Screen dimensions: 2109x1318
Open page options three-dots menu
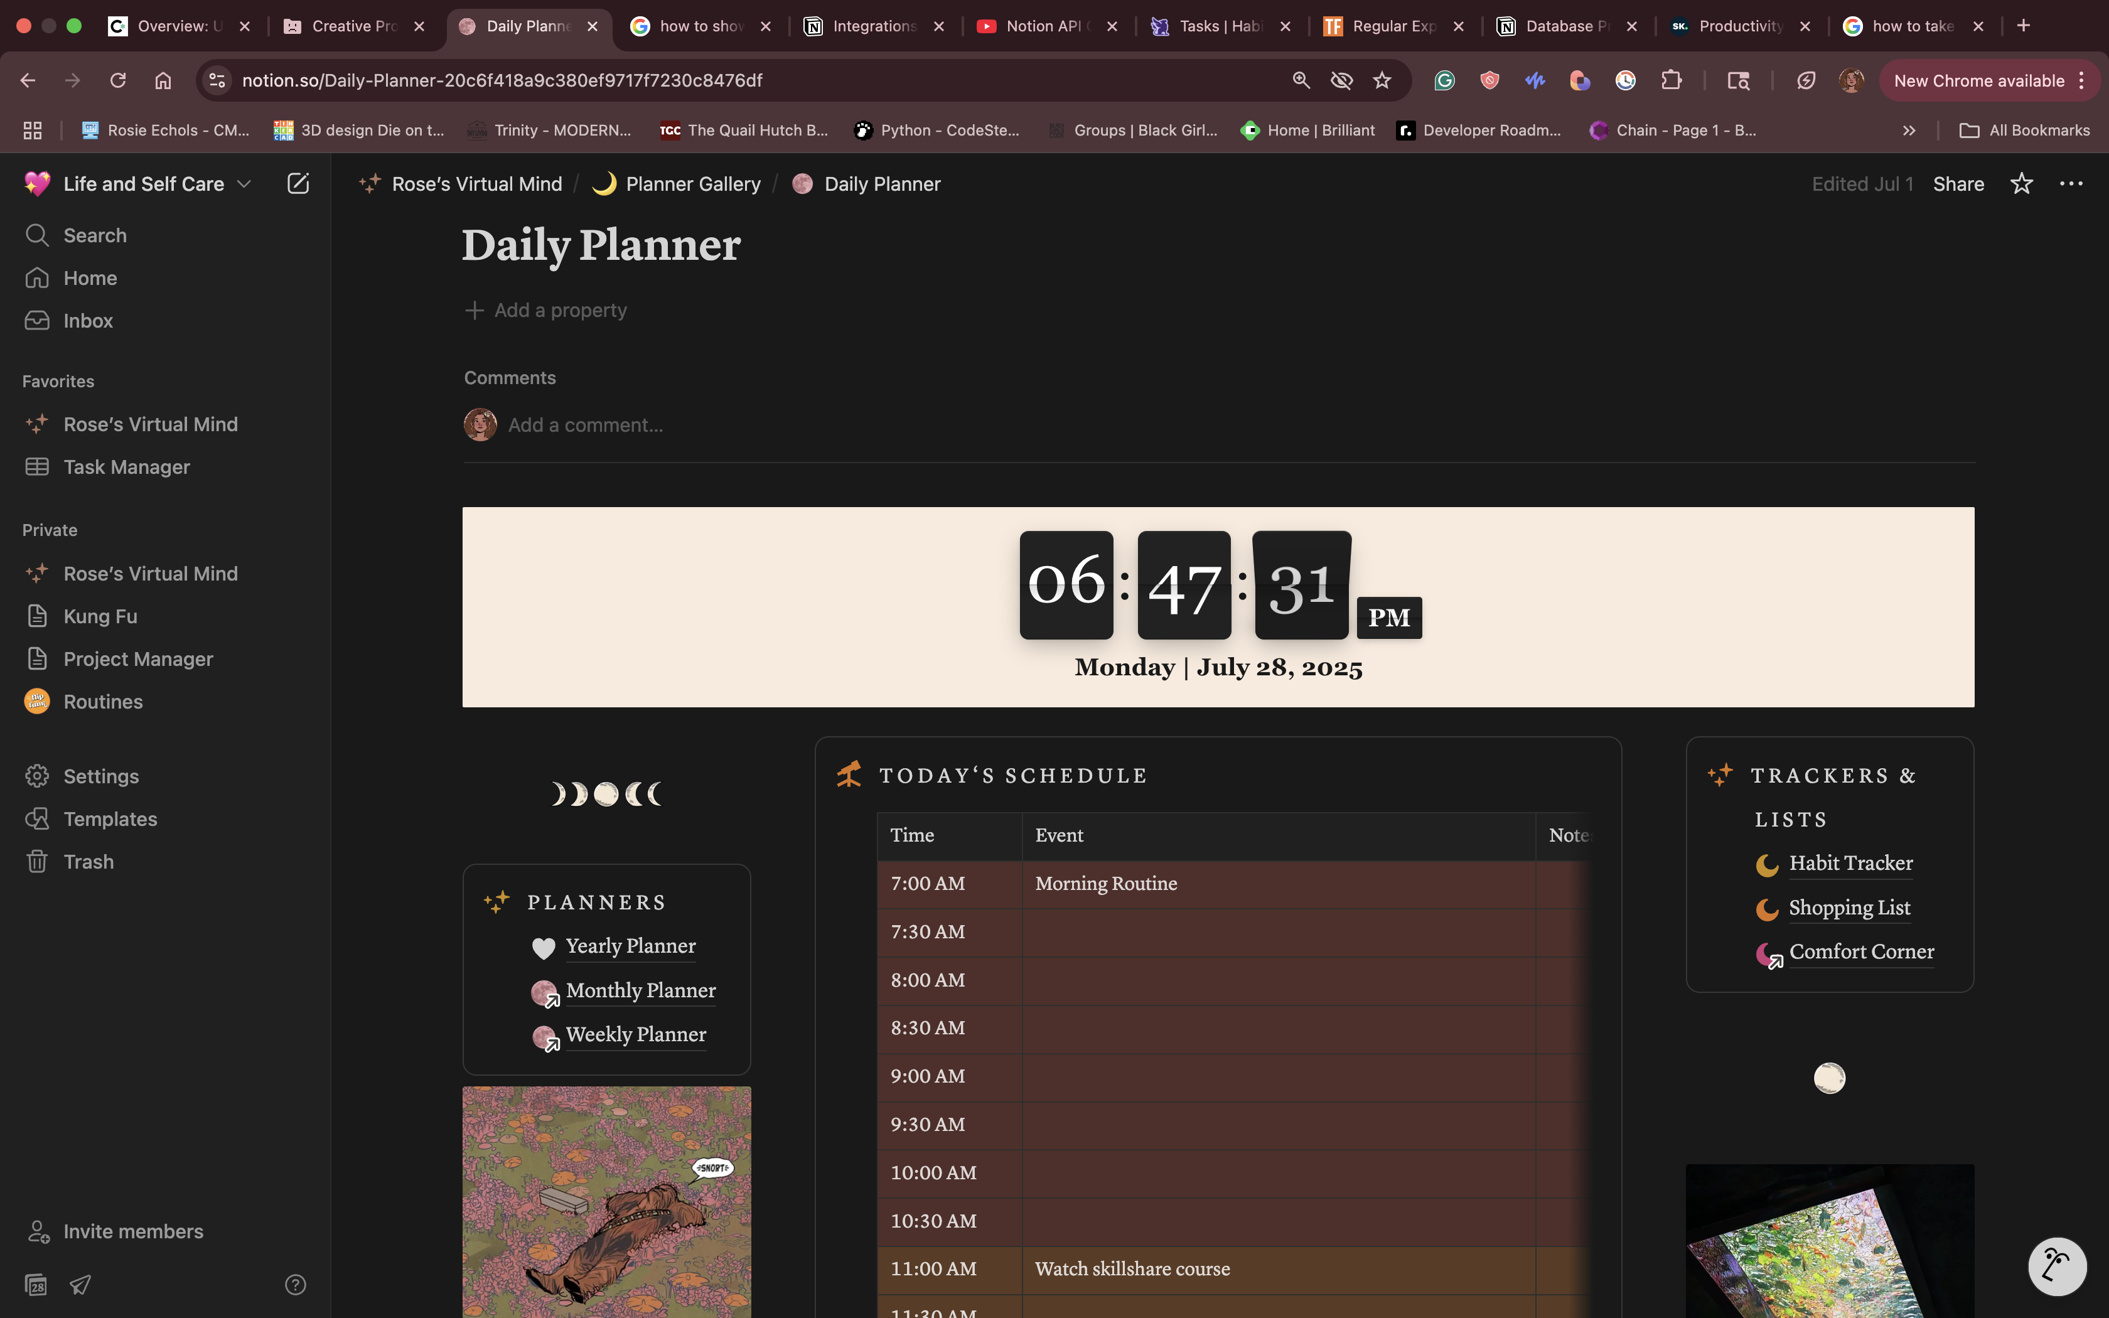click(2071, 184)
